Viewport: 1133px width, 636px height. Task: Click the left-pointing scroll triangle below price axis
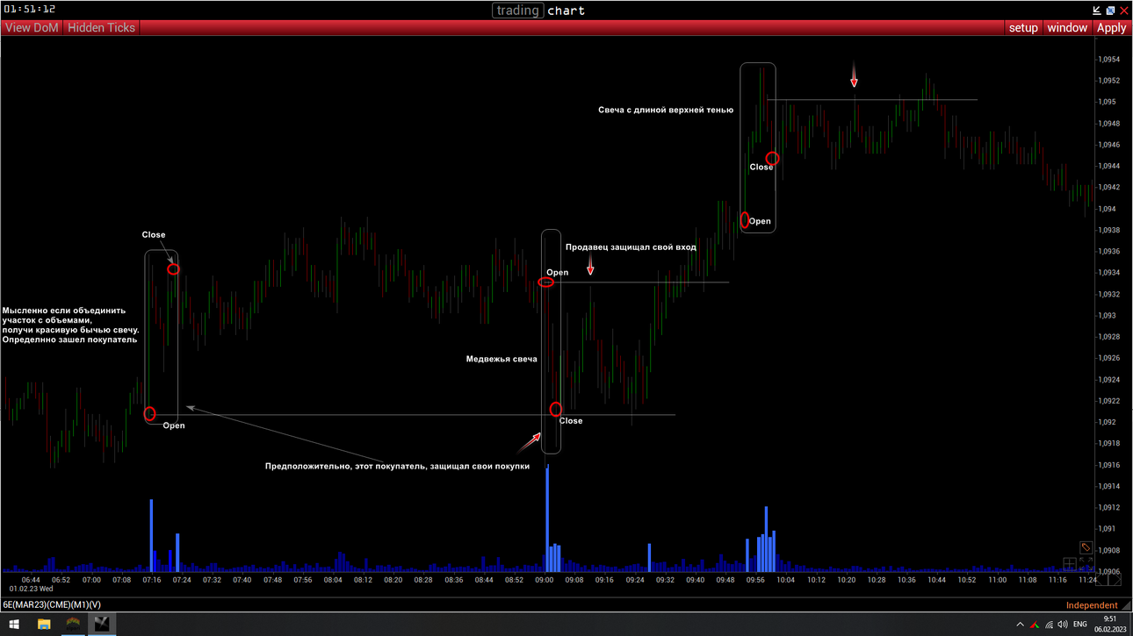tap(1101, 580)
